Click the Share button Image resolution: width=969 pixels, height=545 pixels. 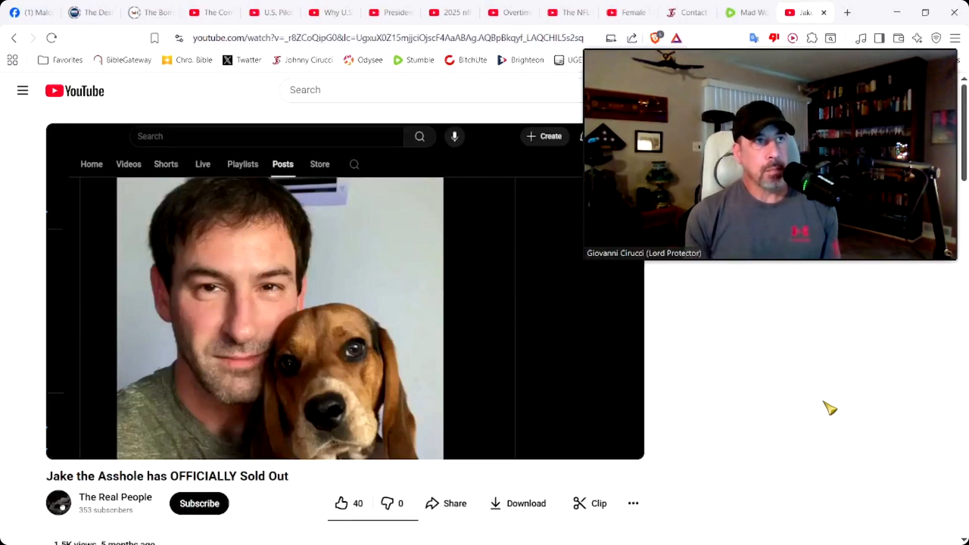(x=446, y=503)
